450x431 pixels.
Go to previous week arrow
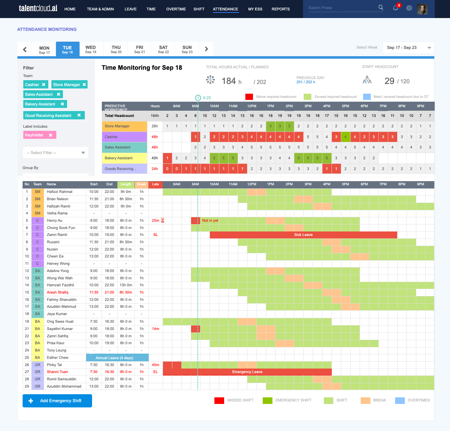(x=25, y=49)
